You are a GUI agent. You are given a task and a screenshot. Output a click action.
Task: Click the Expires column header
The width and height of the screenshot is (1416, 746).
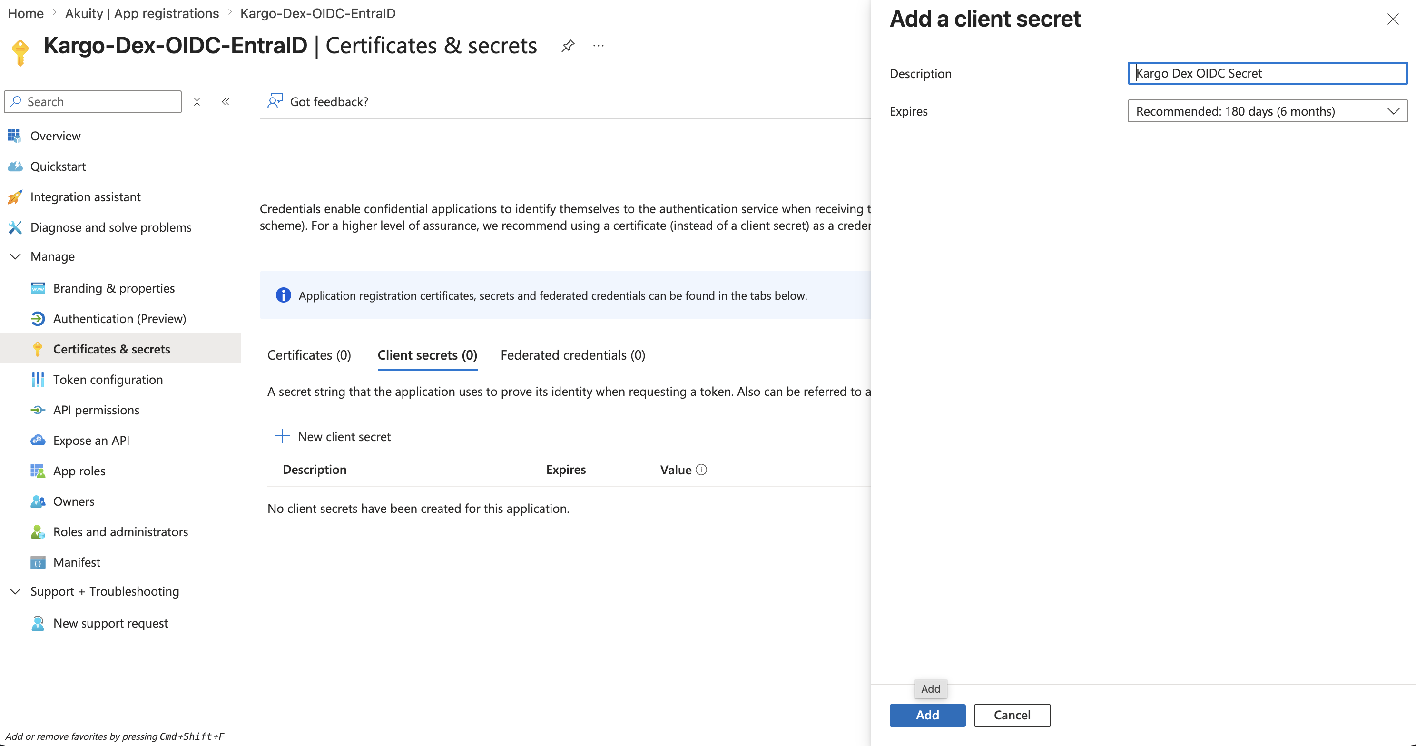coord(566,470)
